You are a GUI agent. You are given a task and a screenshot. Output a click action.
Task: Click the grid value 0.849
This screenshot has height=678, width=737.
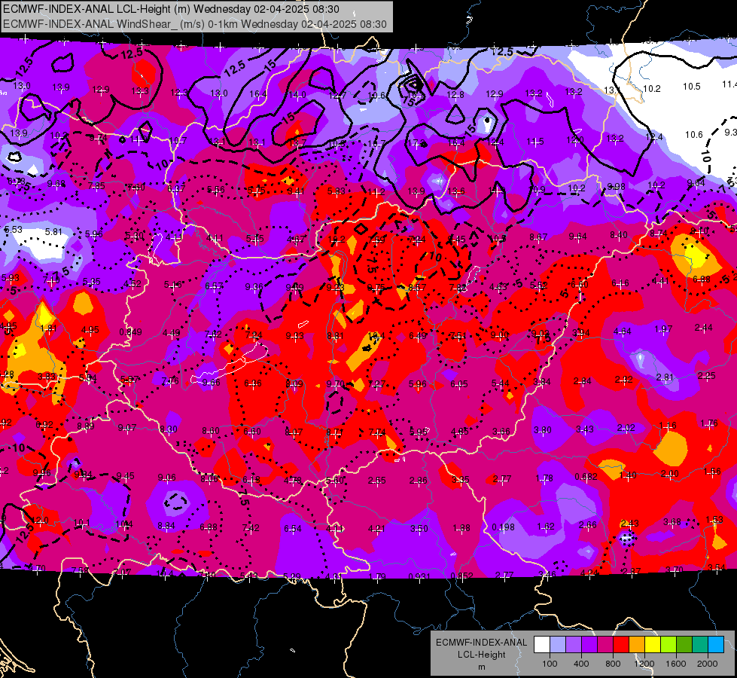click(x=131, y=331)
